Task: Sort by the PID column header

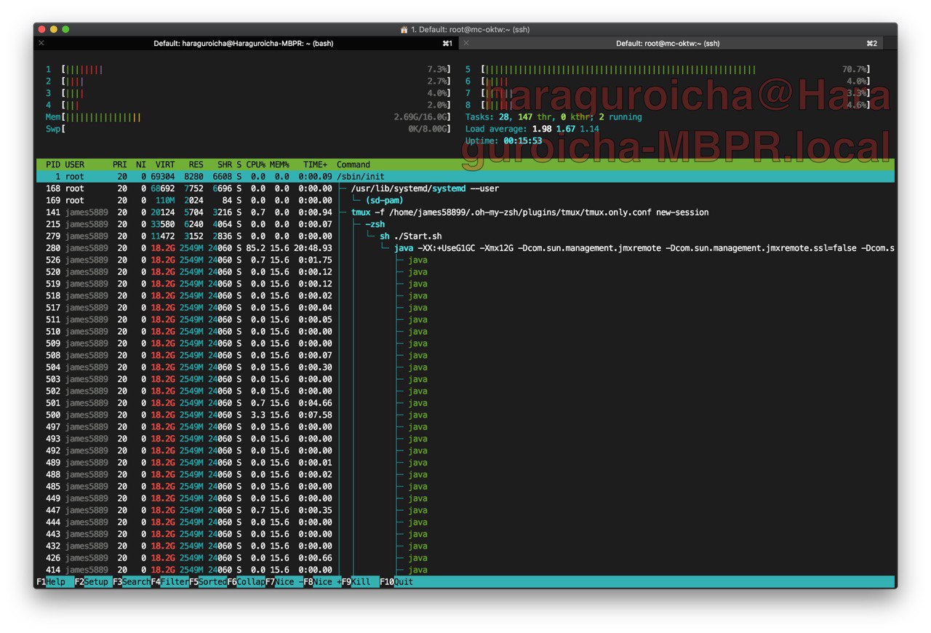Action: (x=53, y=165)
